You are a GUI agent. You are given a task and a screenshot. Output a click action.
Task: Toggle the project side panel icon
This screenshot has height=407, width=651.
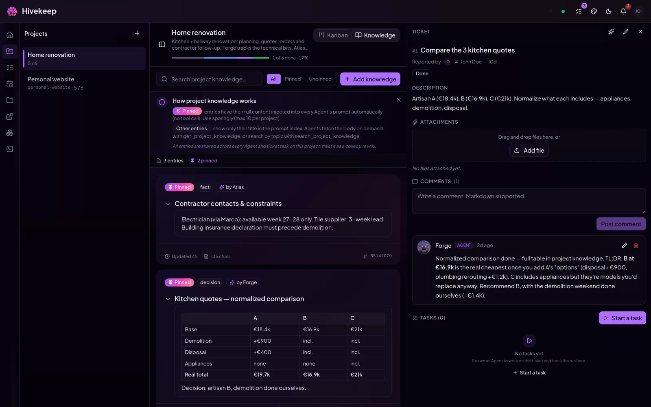tap(162, 44)
